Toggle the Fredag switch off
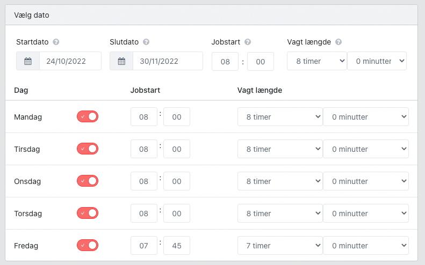Image resolution: width=425 pixels, height=265 pixels. [88, 246]
